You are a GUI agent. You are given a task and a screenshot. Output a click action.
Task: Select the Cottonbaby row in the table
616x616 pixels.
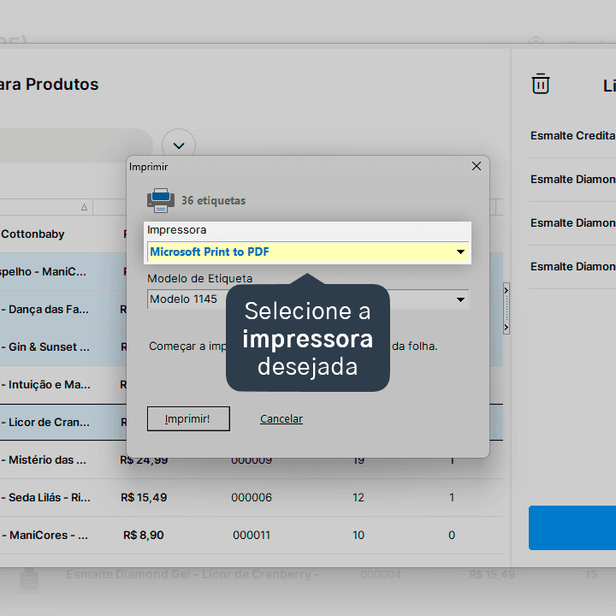click(x=62, y=234)
